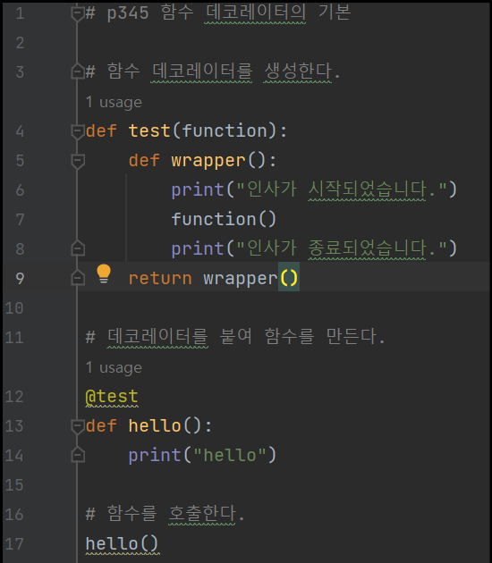Click line number 12 in the gutter
Image resolution: width=492 pixels, height=563 pixels.
(x=14, y=397)
